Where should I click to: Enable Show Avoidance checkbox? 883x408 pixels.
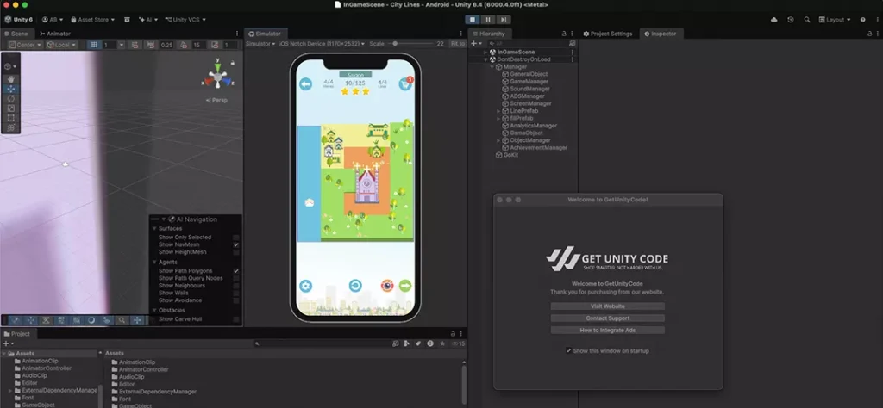(x=236, y=300)
